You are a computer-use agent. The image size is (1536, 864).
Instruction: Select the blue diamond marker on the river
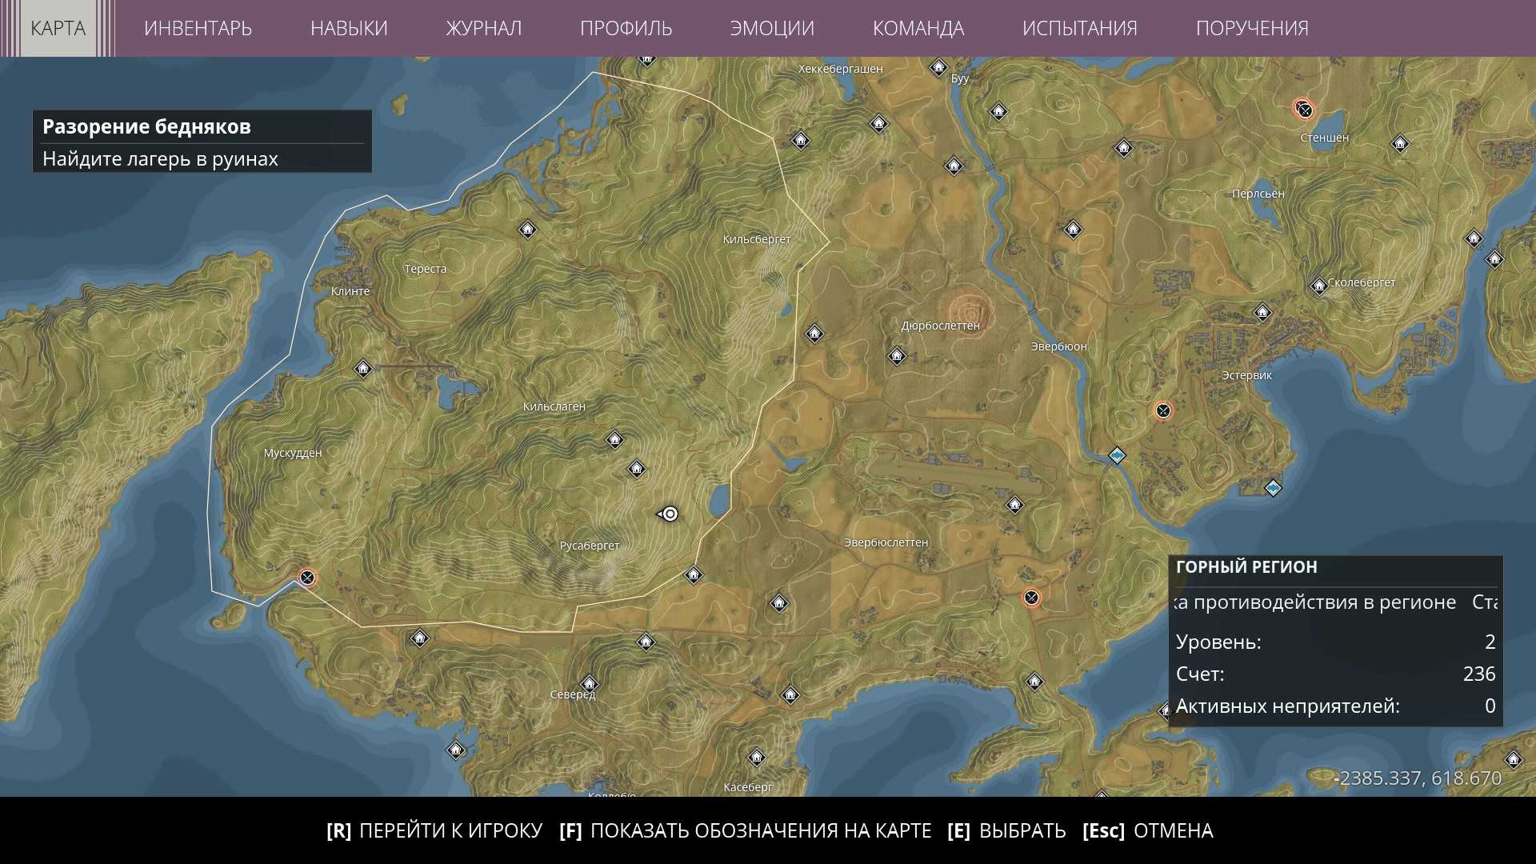click(x=1117, y=455)
